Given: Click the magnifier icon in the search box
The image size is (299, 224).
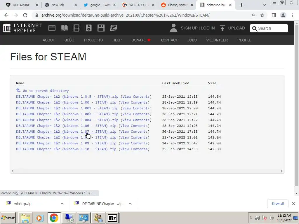Looking at the screenshot, I should [255, 29].
